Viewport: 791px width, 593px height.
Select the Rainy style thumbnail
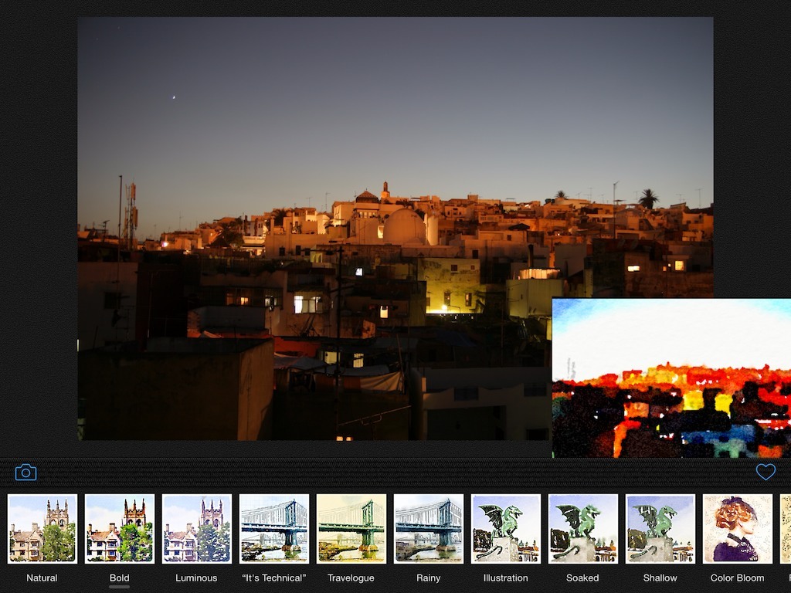(x=428, y=528)
